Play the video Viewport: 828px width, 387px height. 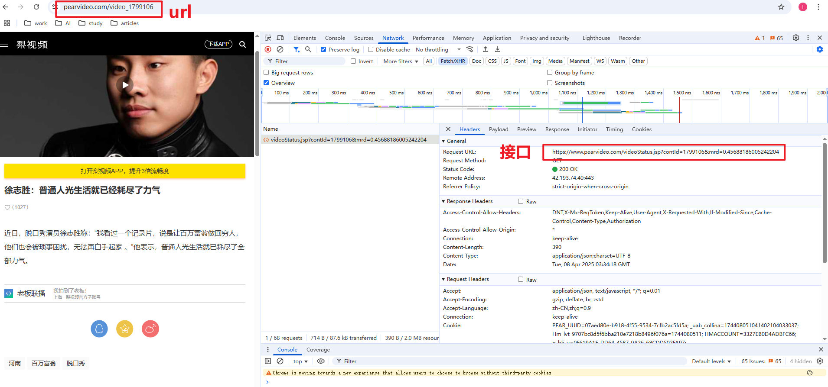click(x=125, y=85)
